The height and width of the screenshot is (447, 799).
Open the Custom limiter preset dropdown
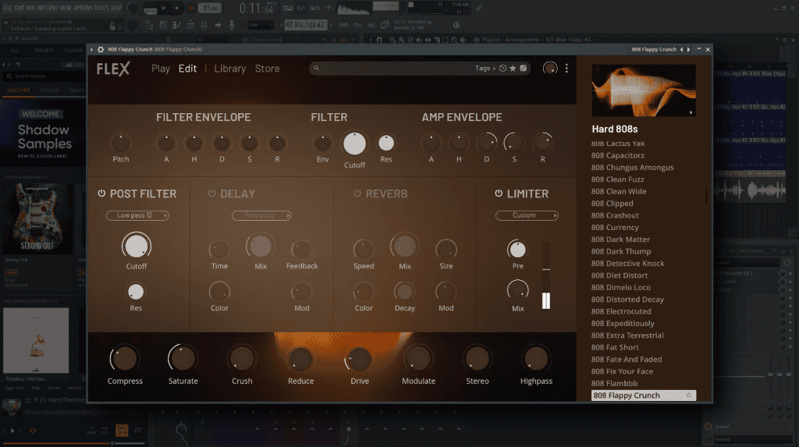point(527,215)
